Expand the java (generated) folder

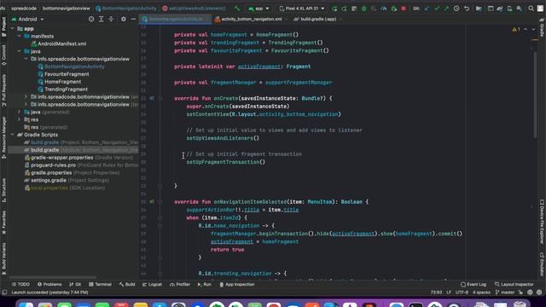tap(19, 112)
